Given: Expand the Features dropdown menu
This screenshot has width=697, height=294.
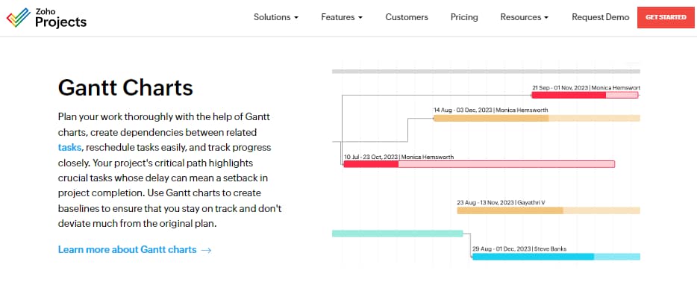Looking at the screenshot, I should [342, 17].
